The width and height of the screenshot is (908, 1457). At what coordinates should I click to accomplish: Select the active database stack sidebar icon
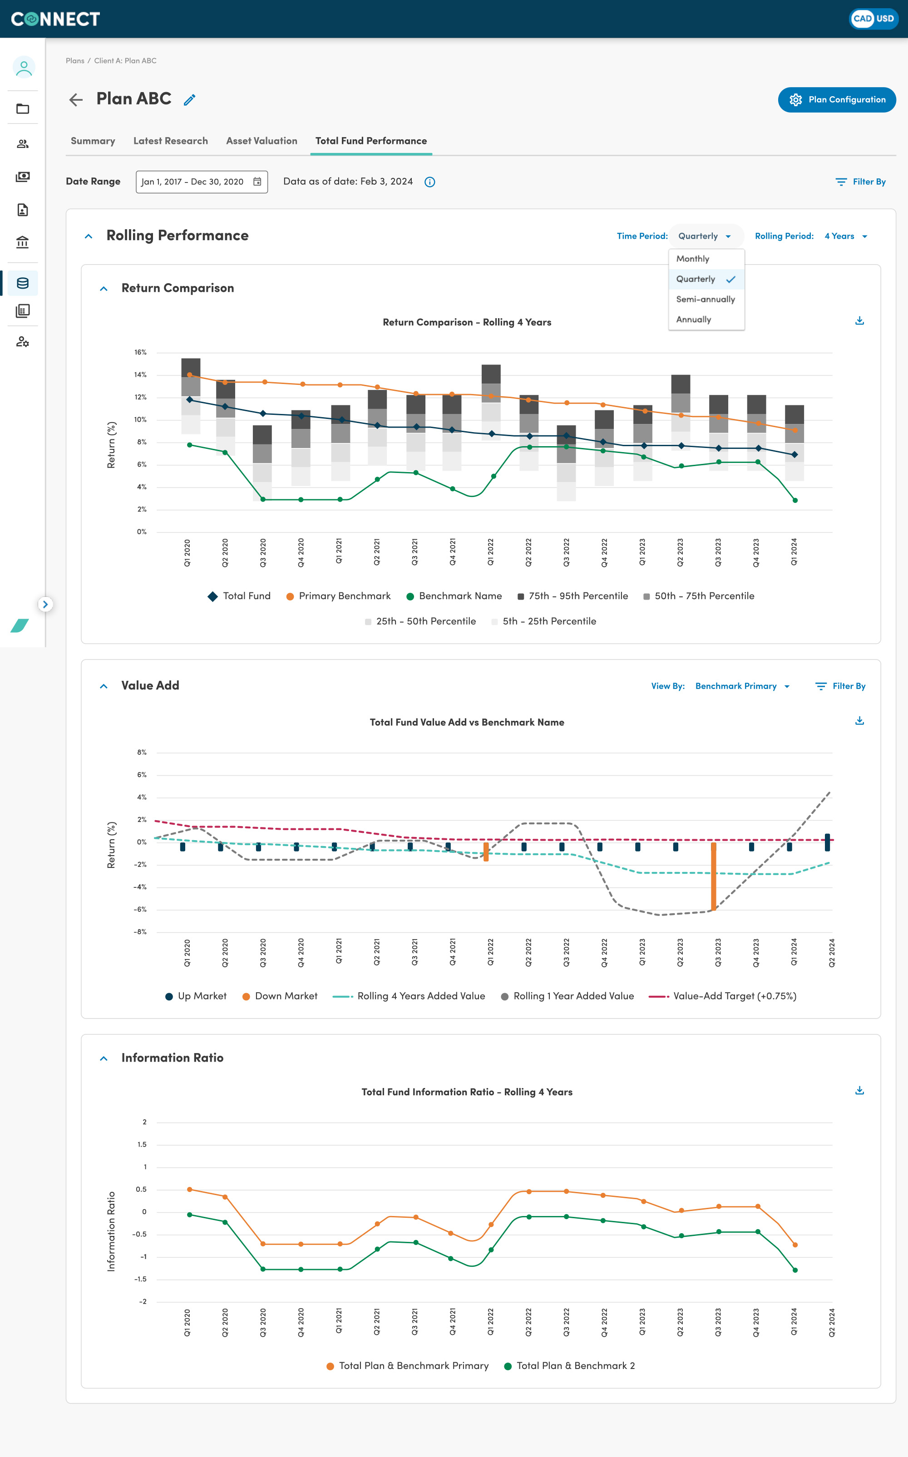coord(23,283)
